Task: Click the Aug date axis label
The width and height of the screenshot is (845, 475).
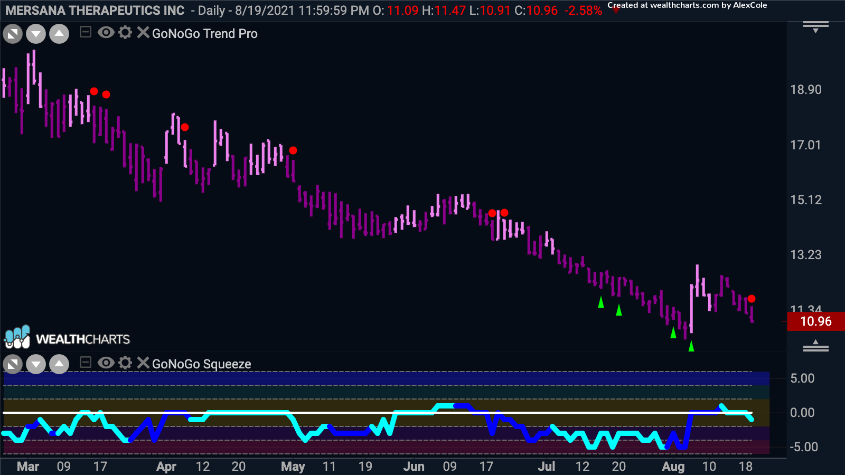Action: pyautogui.click(x=673, y=467)
